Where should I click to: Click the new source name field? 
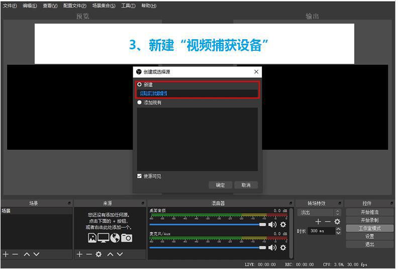coord(197,94)
